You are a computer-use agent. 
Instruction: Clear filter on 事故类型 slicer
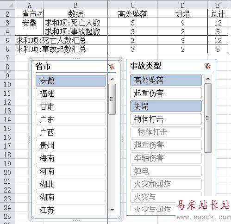click(207, 66)
